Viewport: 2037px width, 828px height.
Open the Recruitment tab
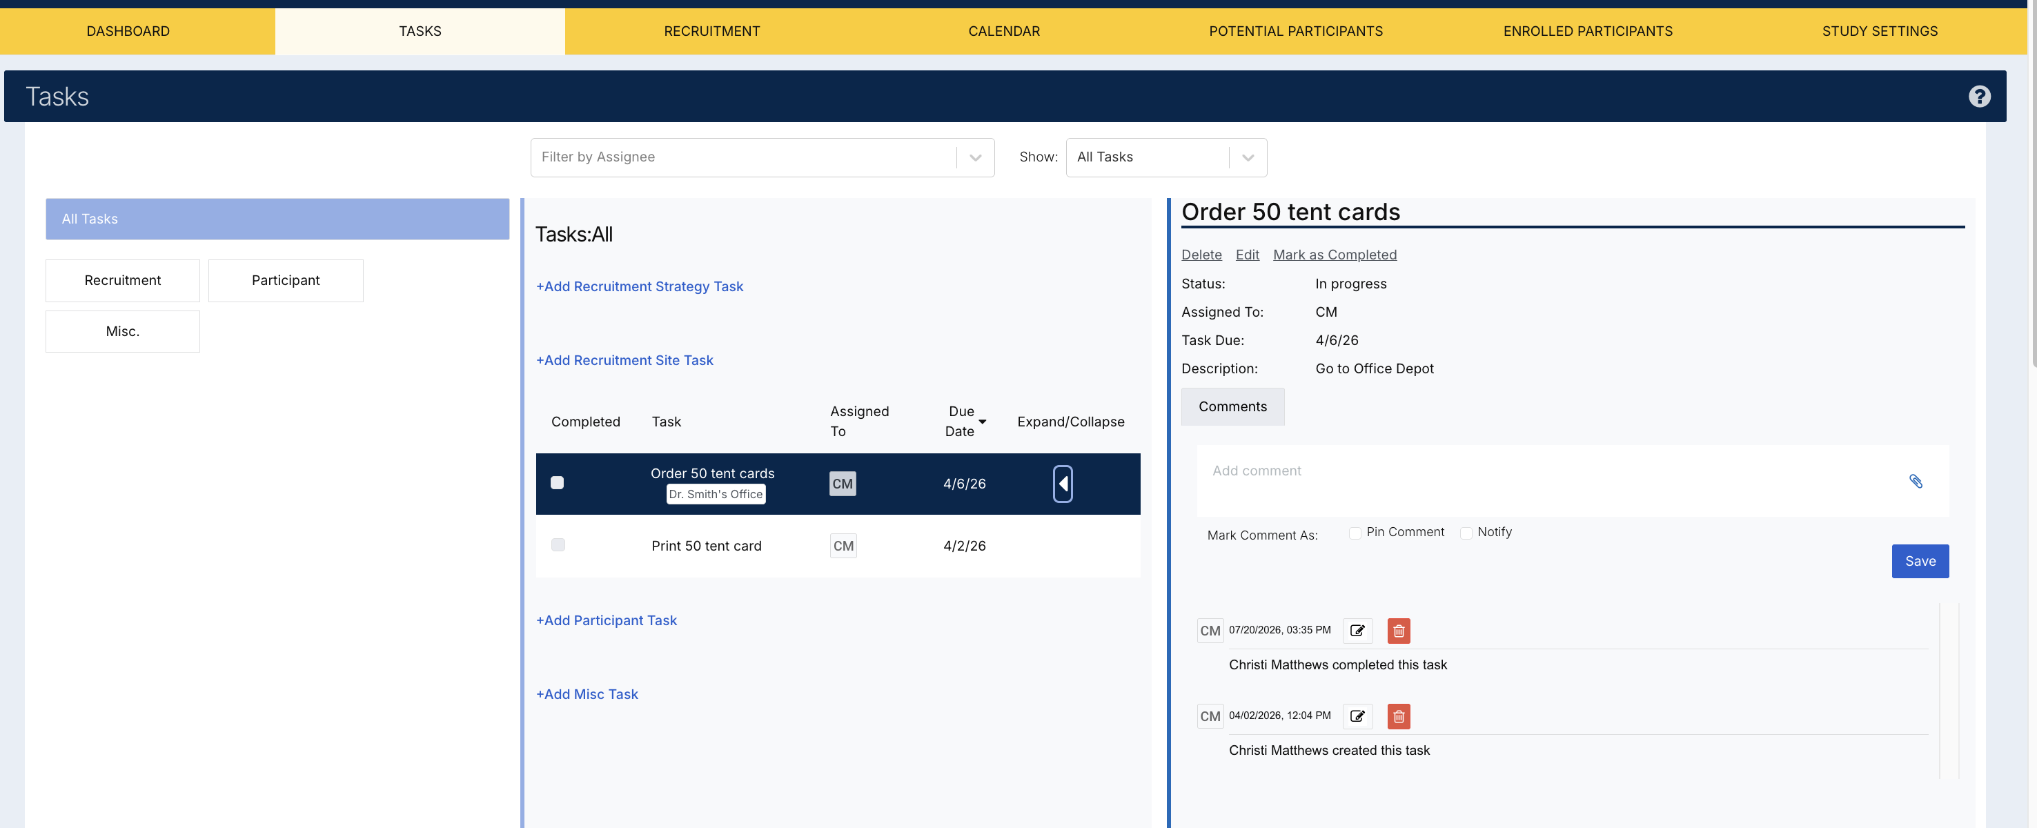click(x=711, y=31)
